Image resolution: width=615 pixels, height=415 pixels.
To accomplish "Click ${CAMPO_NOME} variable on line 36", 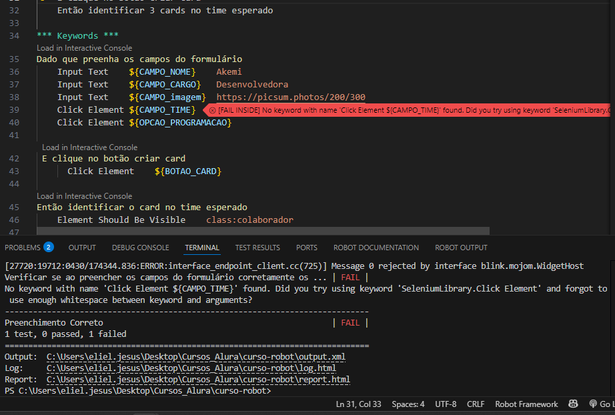I will [162, 72].
